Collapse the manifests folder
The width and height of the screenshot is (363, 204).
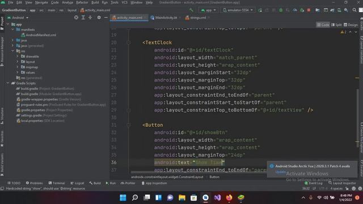pos(12,29)
